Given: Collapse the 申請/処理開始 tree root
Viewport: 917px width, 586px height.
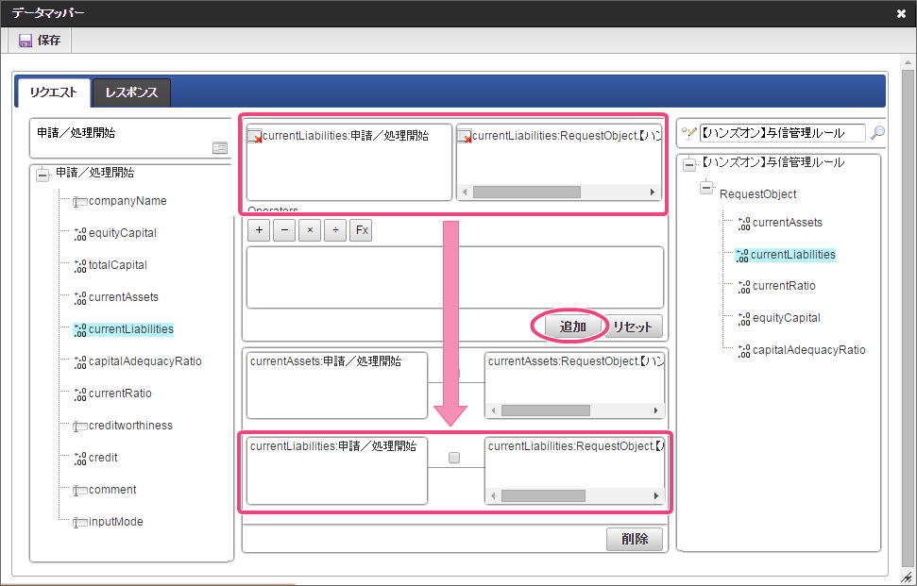Looking at the screenshot, I should tap(42, 175).
